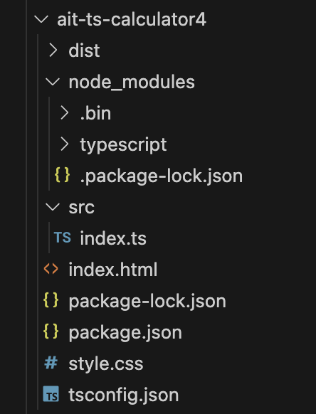
Task: Click the braces icon beside package.json
Action: pos(51,331)
